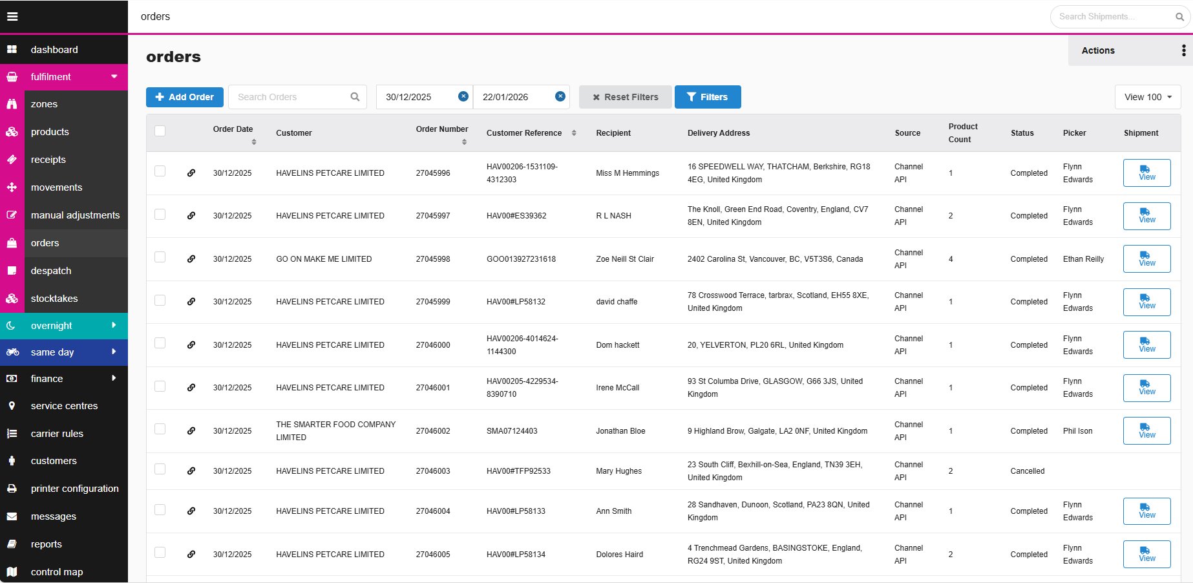Image resolution: width=1193 pixels, height=583 pixels.
Task: Open Actions three-dot menu
Action: [x=1183, y=50]
